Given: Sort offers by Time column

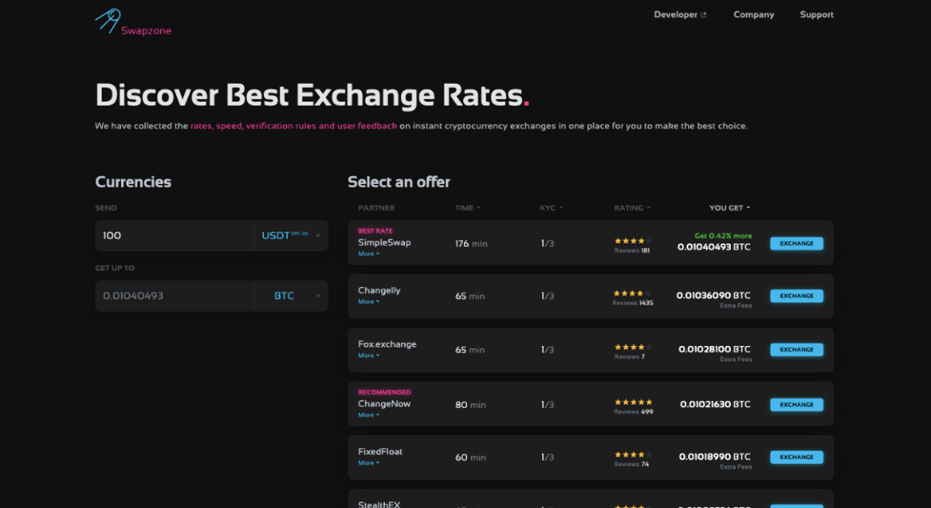Looking at the screenshot, I should tap(467, 208).
